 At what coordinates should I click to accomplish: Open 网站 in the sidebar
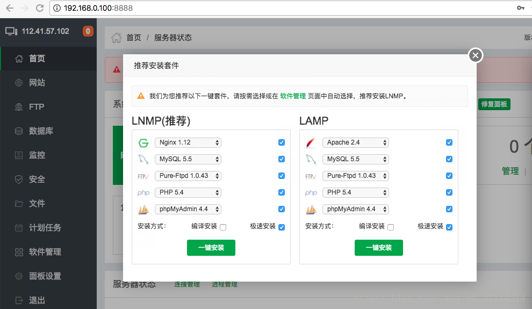click(x=48, y=82)
